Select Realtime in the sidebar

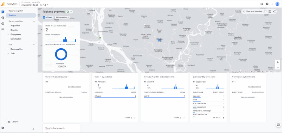[x=22, y=16]
